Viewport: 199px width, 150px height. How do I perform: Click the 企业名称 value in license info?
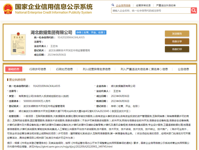pyautogui.click(x=123, y=86)
